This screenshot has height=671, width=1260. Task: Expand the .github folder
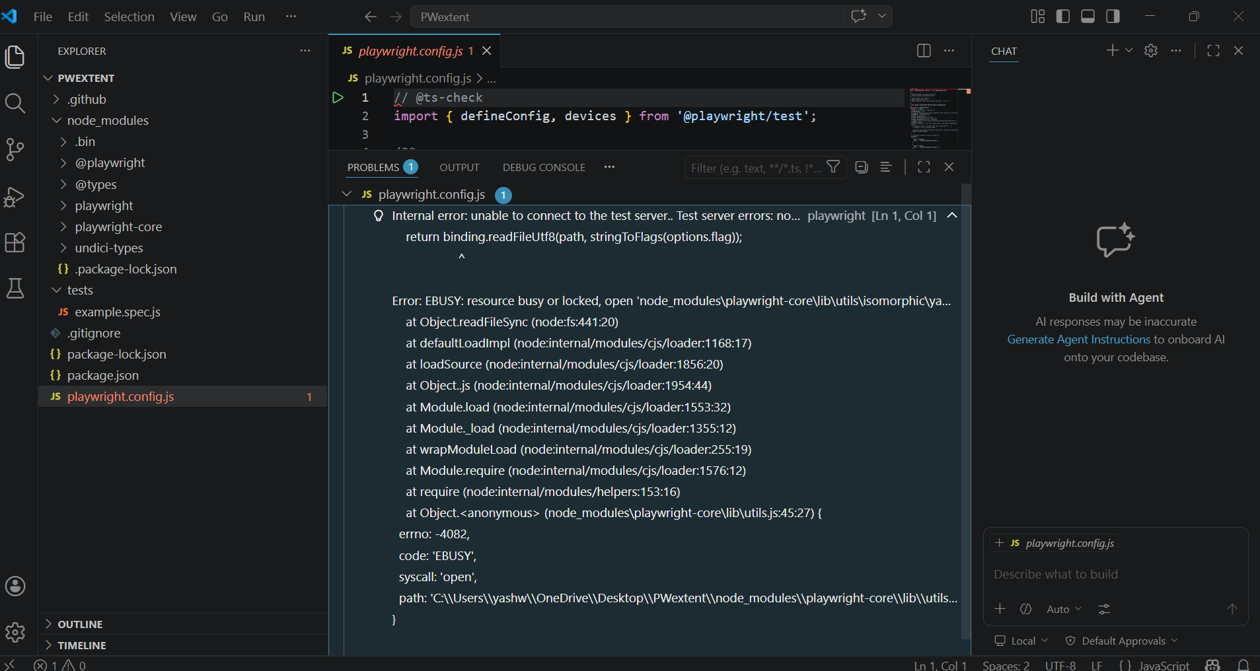coord(56,99)
